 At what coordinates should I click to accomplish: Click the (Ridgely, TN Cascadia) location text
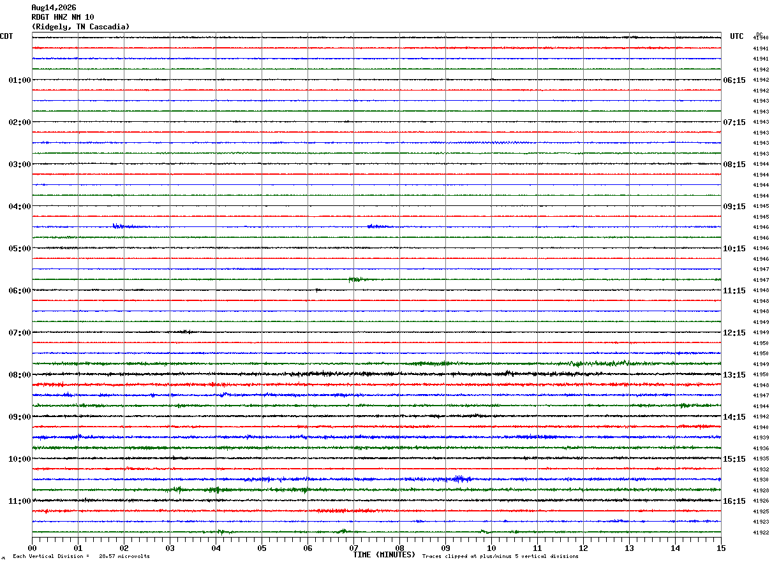click(80, 27)
